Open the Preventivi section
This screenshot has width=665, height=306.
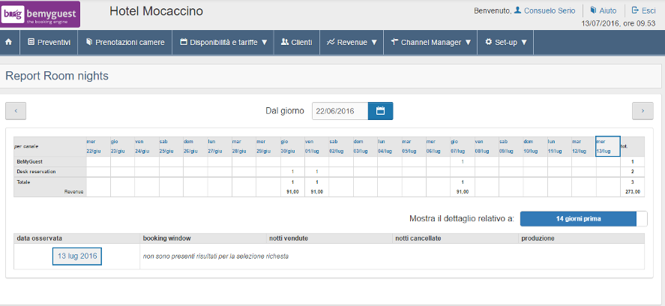(49, 43)
